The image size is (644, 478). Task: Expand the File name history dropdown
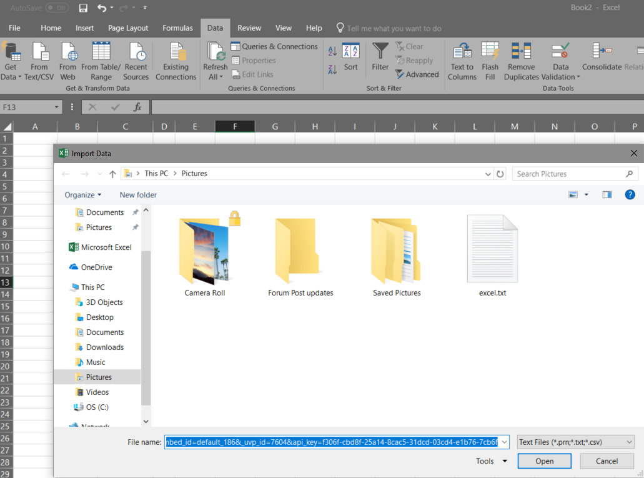[x=504, y=442]
